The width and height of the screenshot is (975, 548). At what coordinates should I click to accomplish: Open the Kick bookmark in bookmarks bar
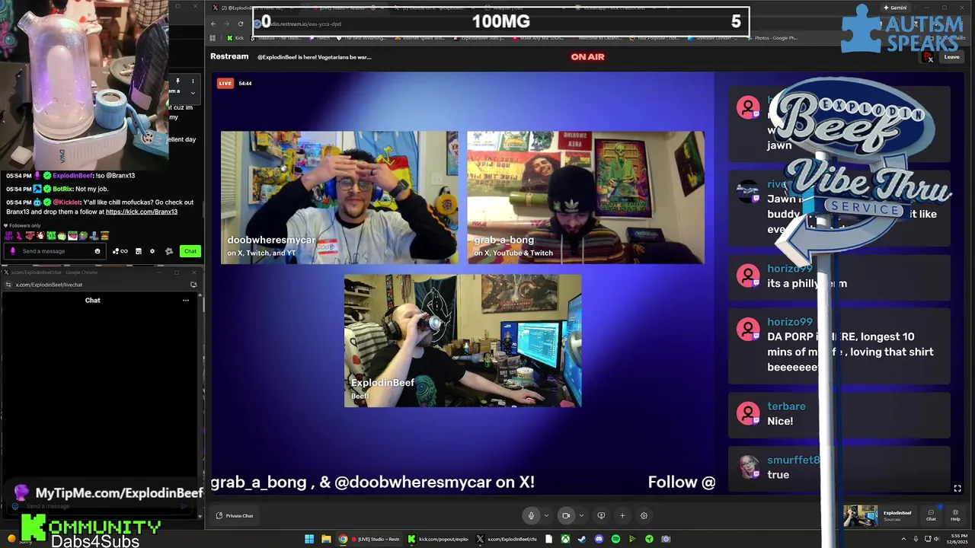click(x=235, y=38)
